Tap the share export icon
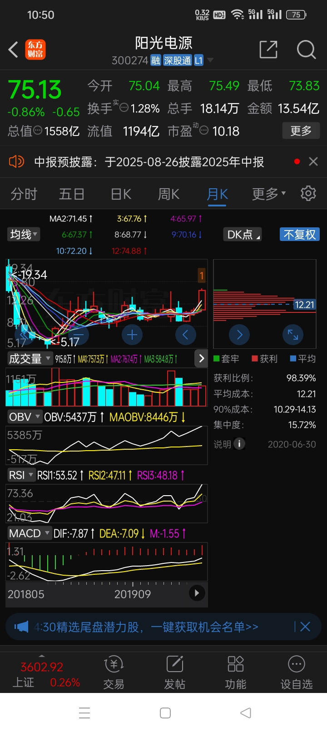Image resolution: width=327 pixels, height=733 pixels. point(268,49)
